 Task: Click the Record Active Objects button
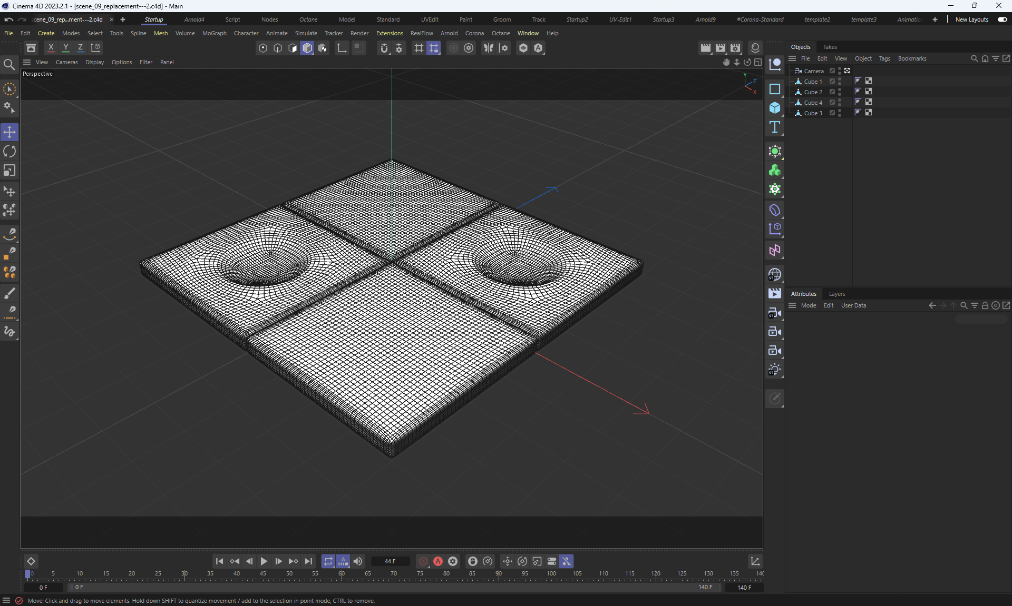[x=423, y=561]
